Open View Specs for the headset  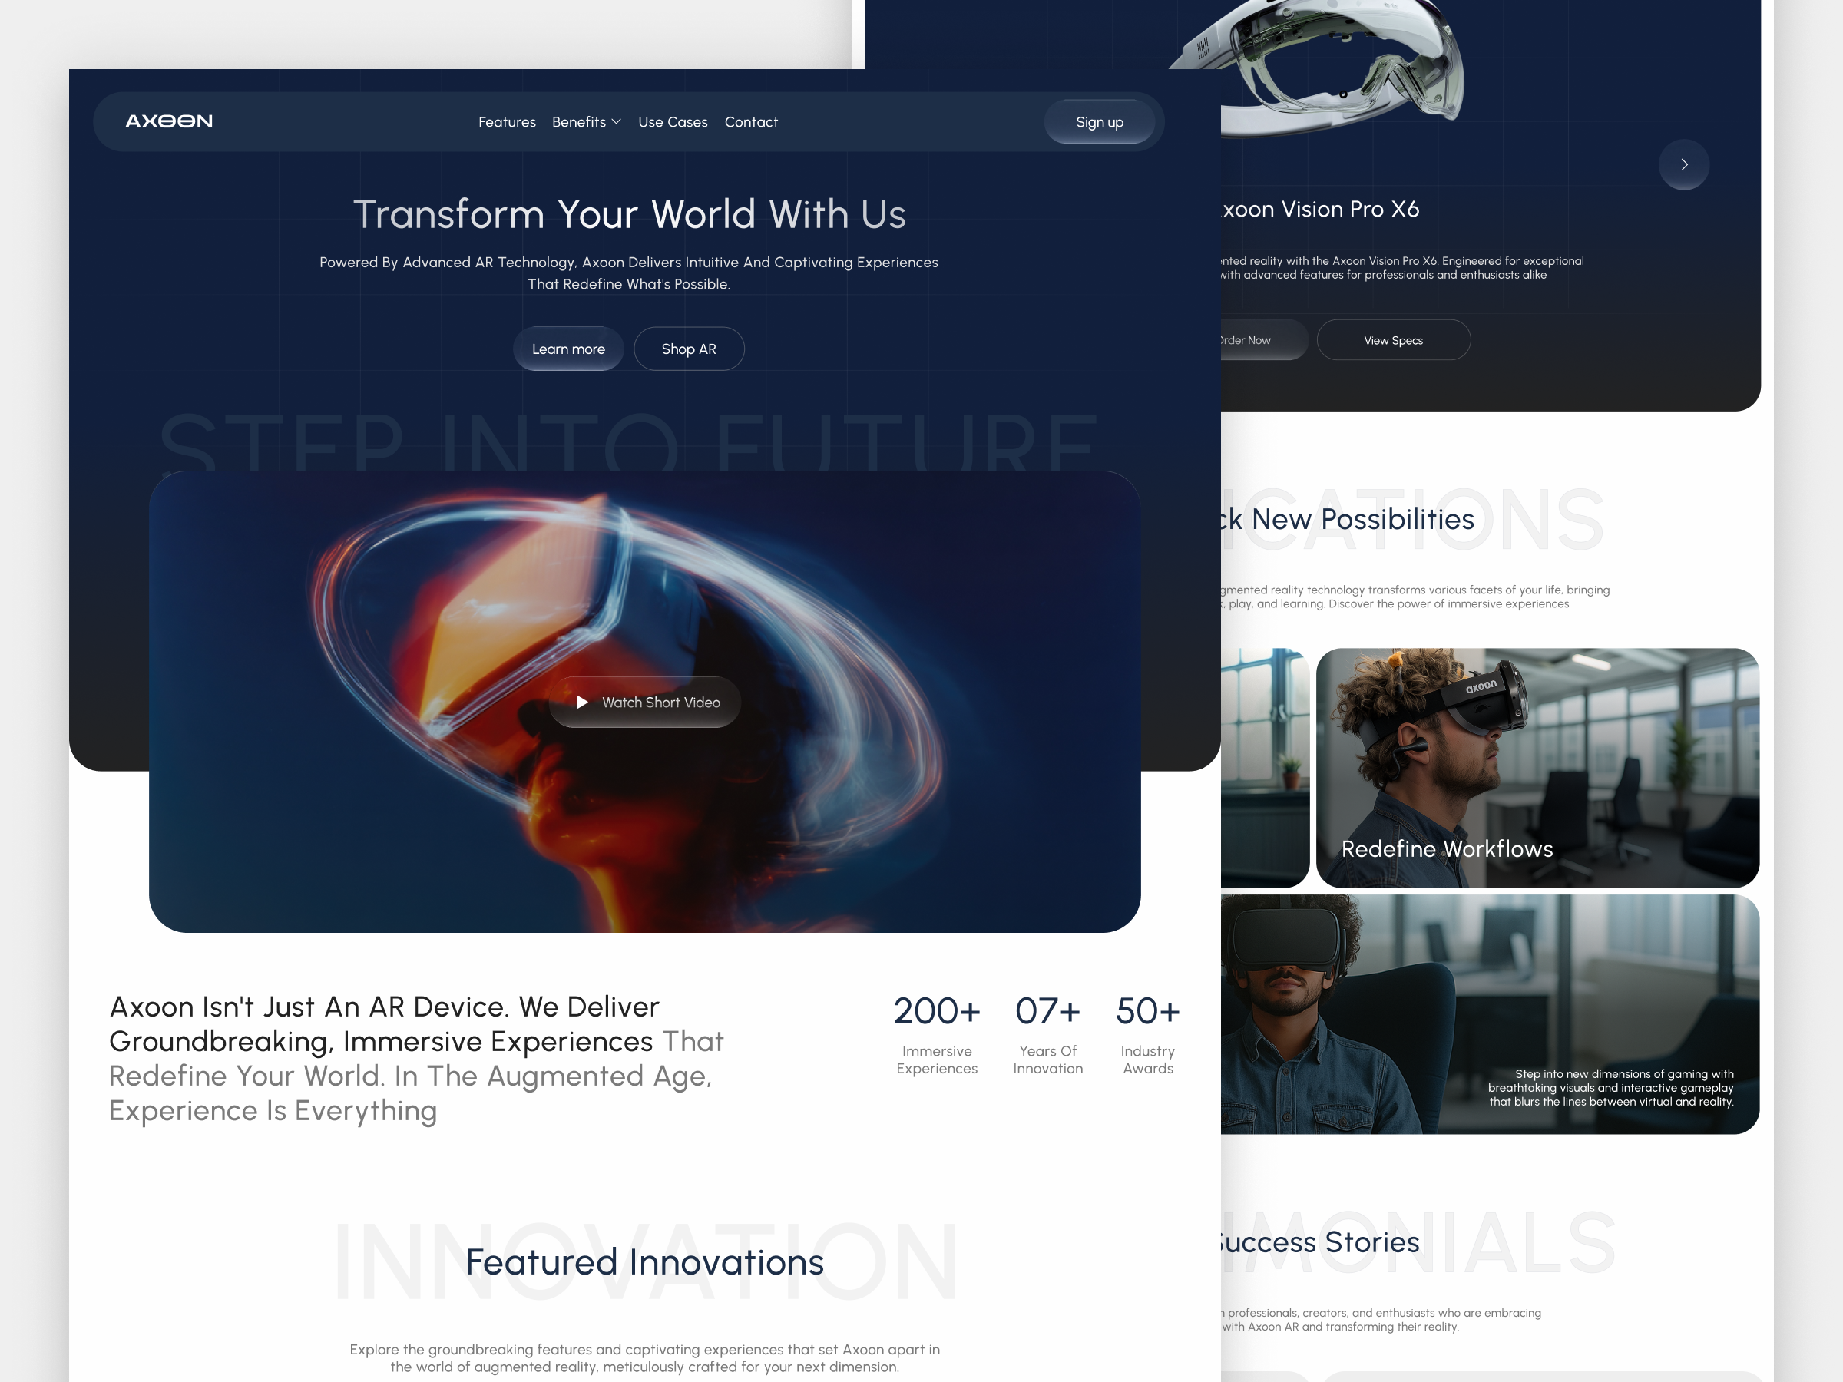(x=1392, y=340)
